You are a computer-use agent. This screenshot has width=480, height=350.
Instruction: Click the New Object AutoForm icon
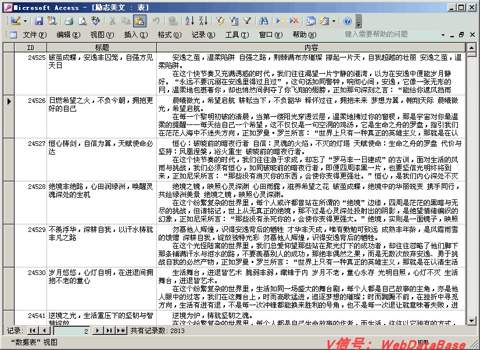point(324,21)
